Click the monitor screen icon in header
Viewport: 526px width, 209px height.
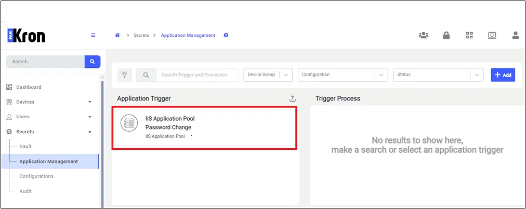point(492,35)
